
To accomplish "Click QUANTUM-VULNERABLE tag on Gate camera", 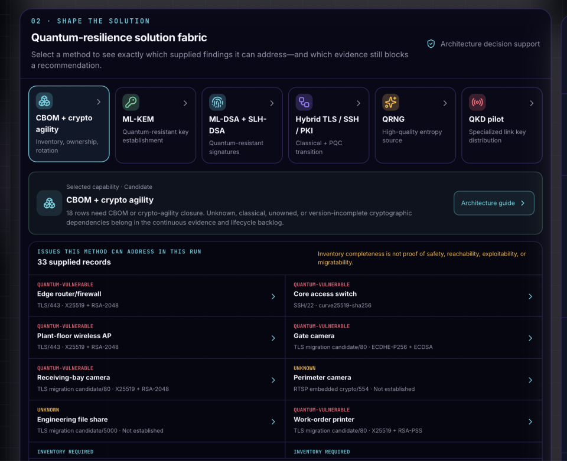I will tap(321, 326).
